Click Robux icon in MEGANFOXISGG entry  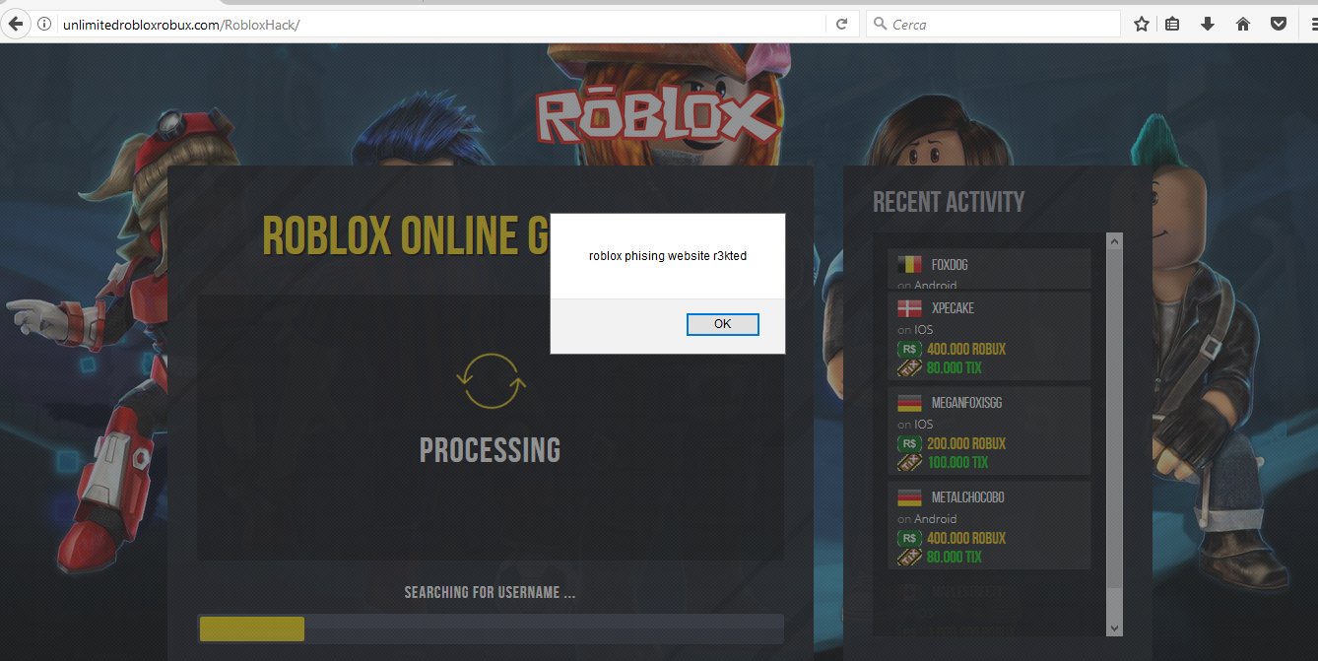point(909,443)
